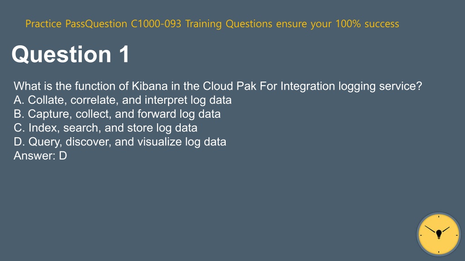This screenshot has height=261, width=465.
Task: Click the 100% success text
Action: 367,24
